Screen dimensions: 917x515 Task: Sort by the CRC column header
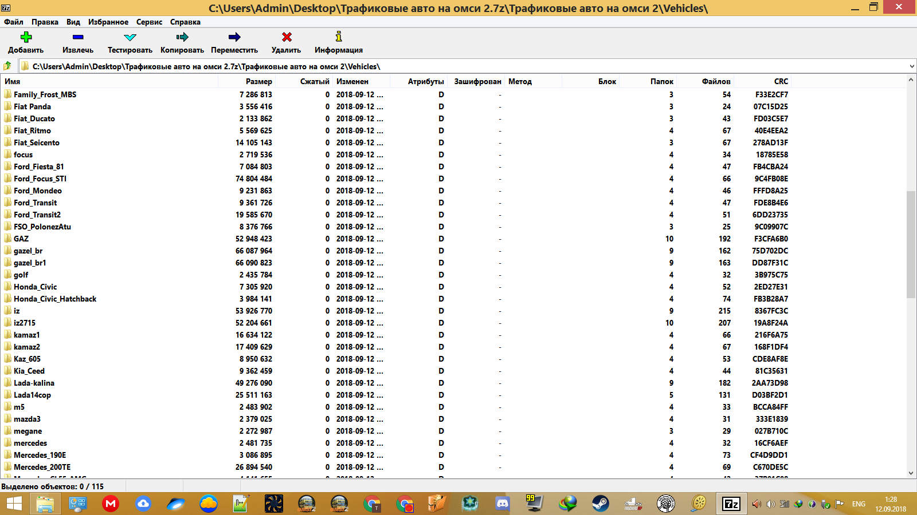(x=762, y=81)
